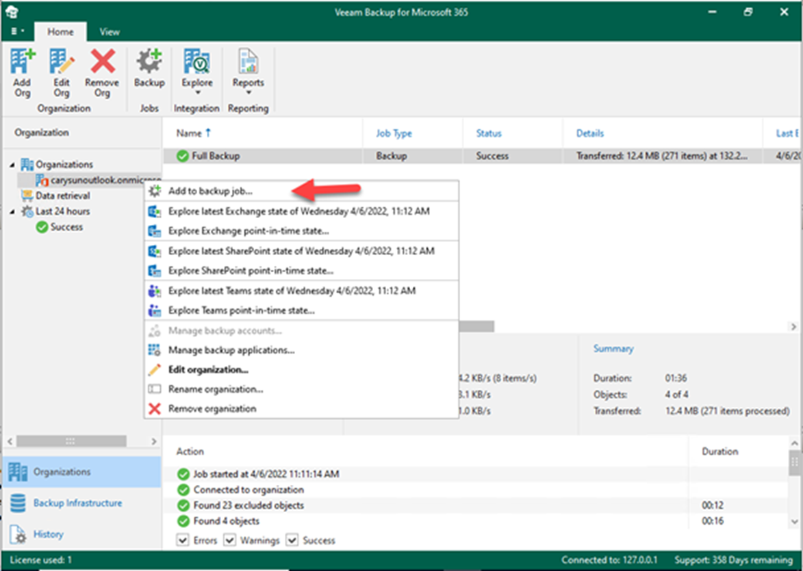Click Support: 358 Days remaining status text
This screenshot has width=803, height=571.
pos(733,560)
